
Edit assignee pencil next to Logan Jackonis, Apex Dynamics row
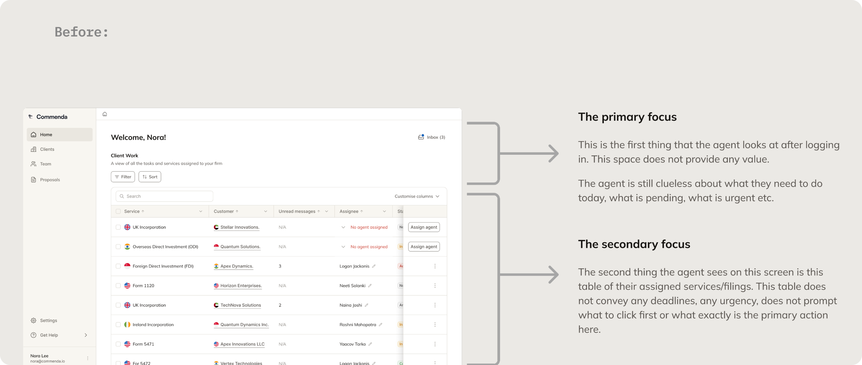point(374,266)
